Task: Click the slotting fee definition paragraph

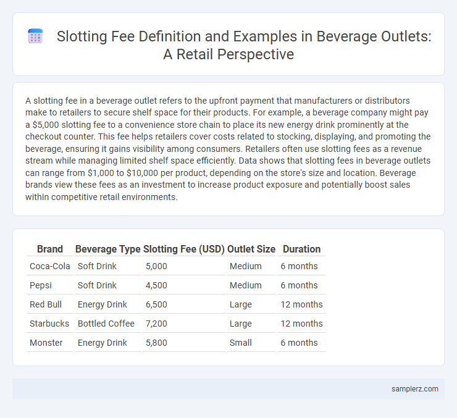Action: coord(228,149)
